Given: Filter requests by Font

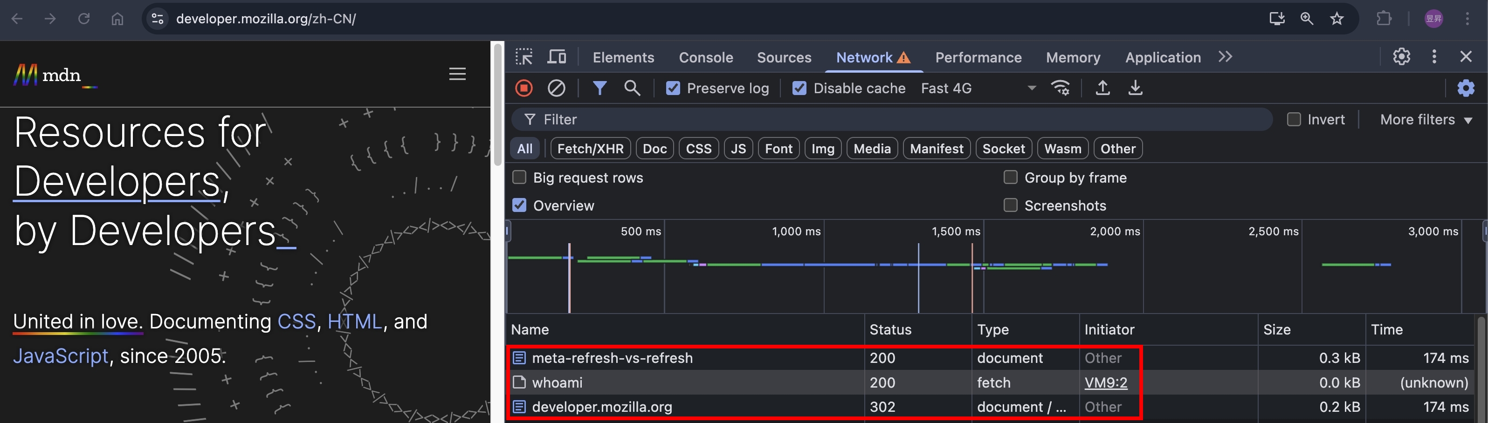Looking at the screenshot, I should tap(778, 149).
